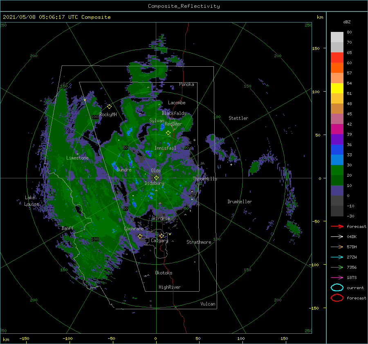The height and width of the screenshot is (344, 368).
Task: Select the yellow diamond marker near RedDeer
Action: coord(168,133)
